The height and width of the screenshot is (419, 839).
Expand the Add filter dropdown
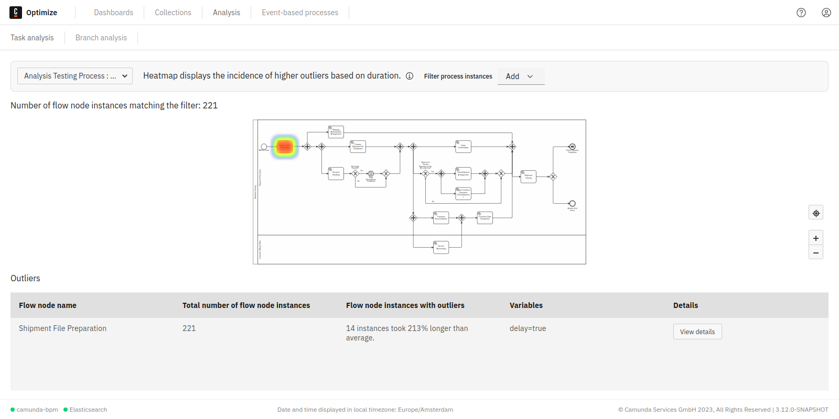pos(520,76)
